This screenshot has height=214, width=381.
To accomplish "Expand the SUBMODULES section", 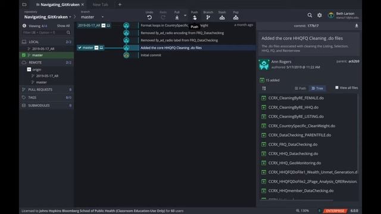I will [46, 106].
